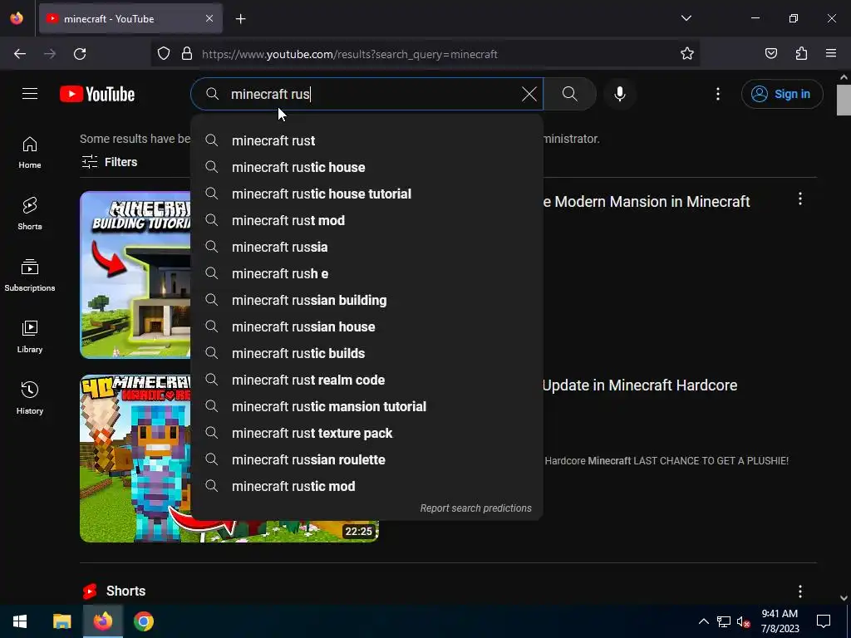This screenshot has height=638, width=851.
Task: Open Subscriptions from the sidebar
Action: click(x=30, y=276)
